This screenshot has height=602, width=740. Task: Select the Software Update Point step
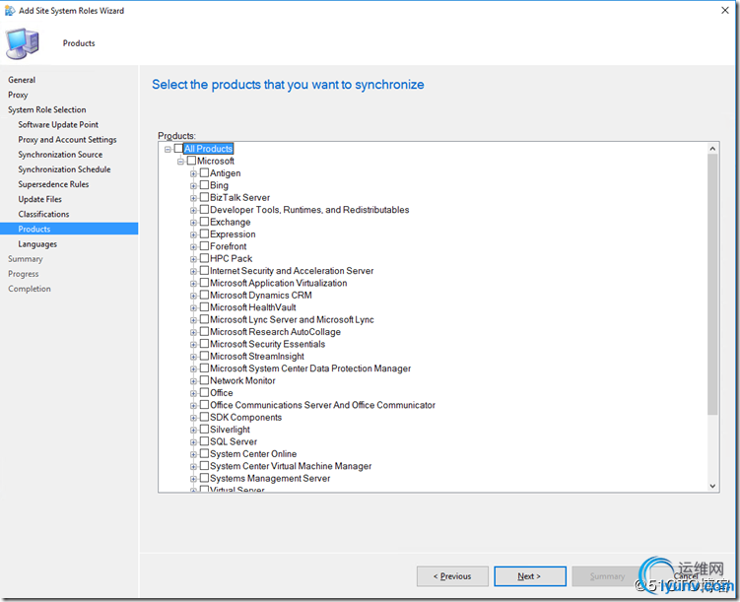click(58, 124)
